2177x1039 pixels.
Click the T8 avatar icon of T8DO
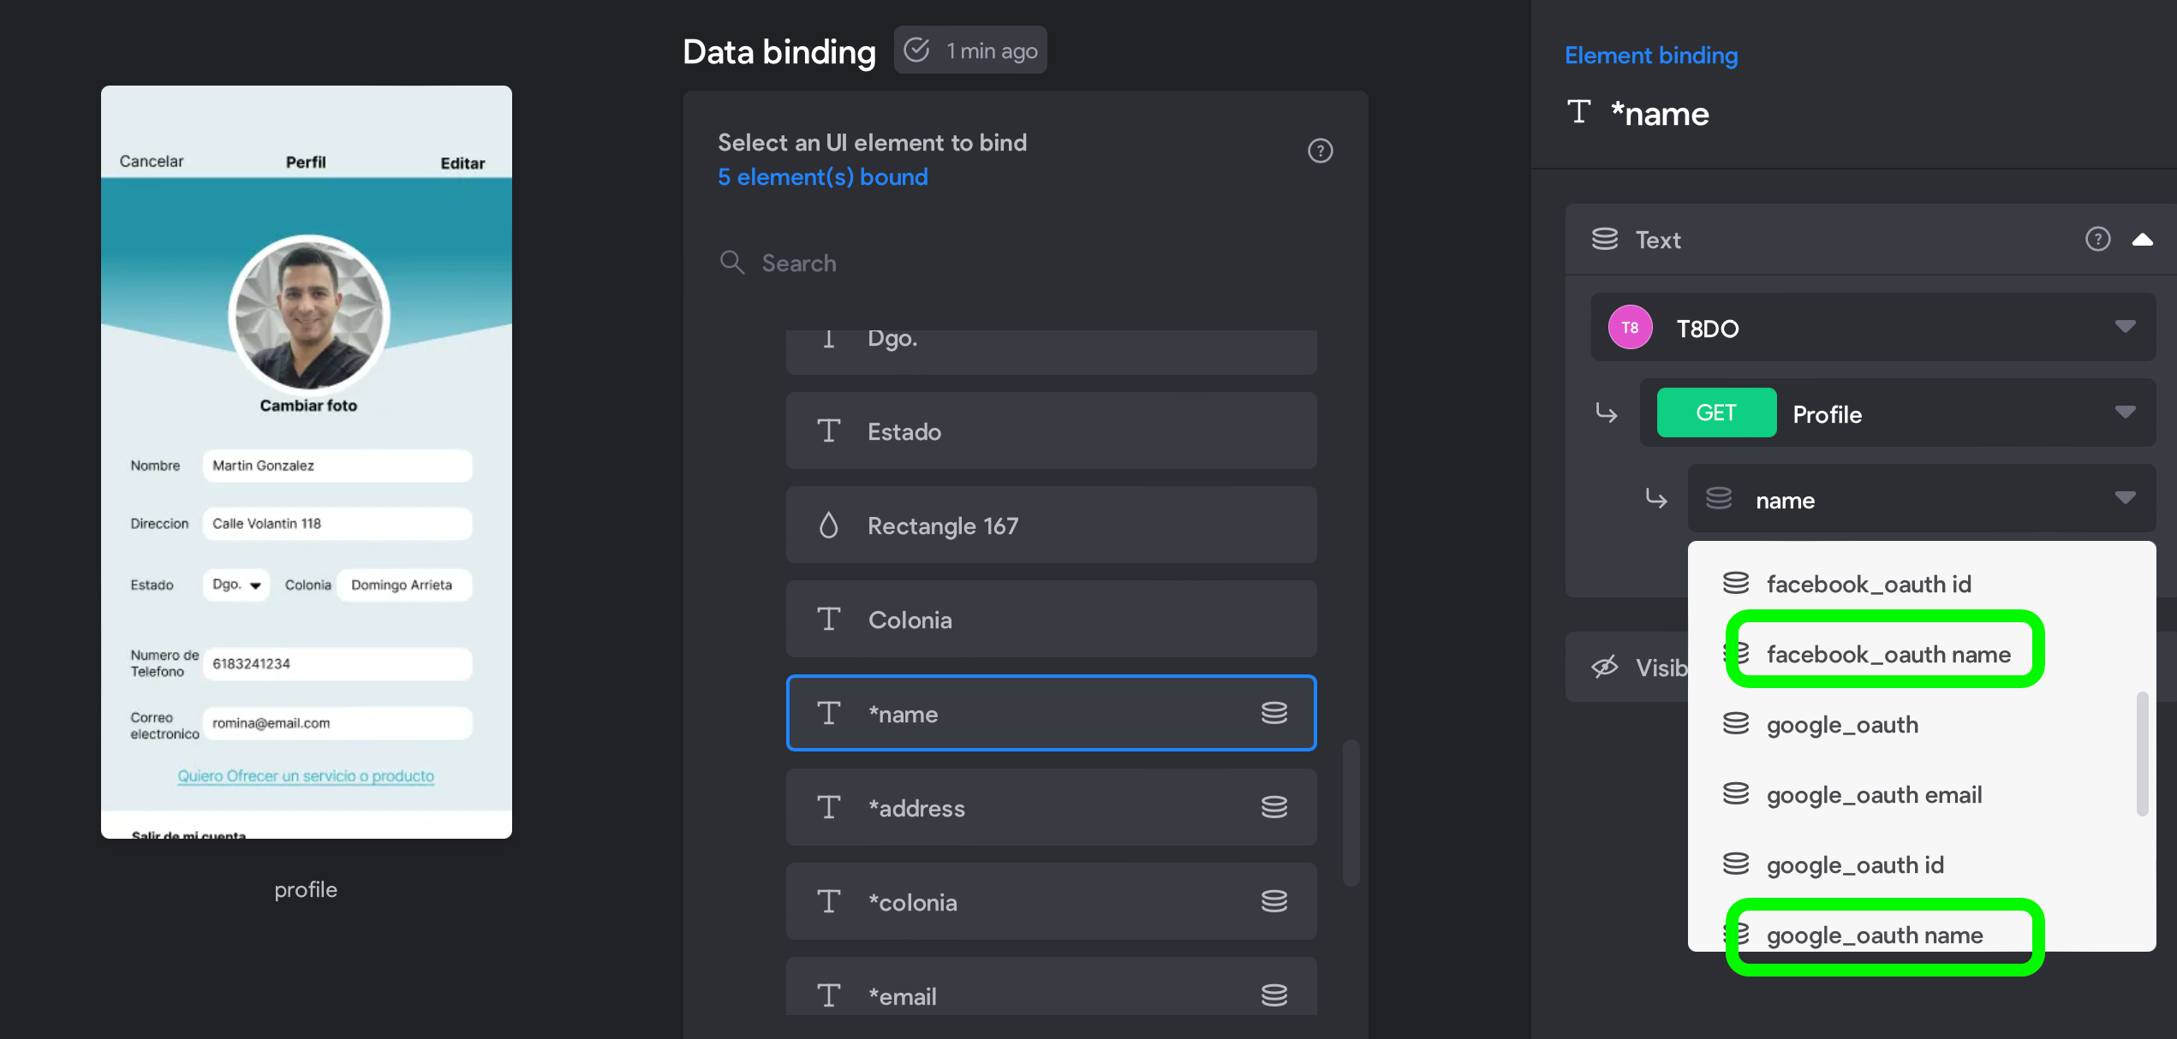pos(1630,327)
